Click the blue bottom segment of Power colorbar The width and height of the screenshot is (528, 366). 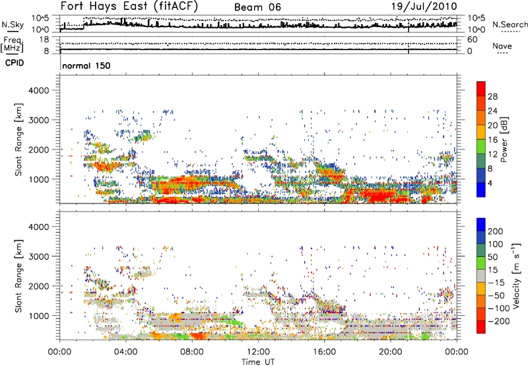coord(481,190)
